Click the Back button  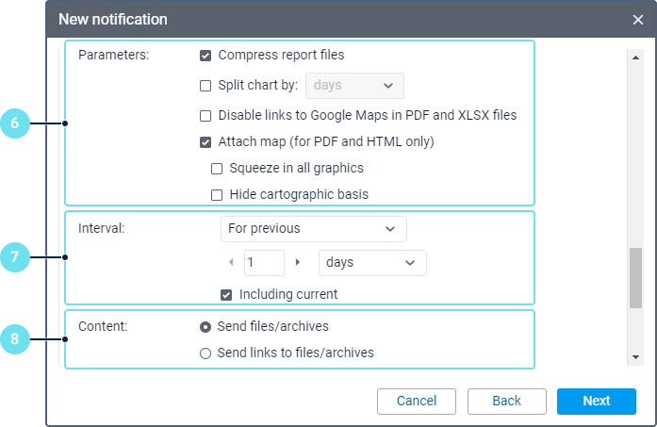click(506, 401)
